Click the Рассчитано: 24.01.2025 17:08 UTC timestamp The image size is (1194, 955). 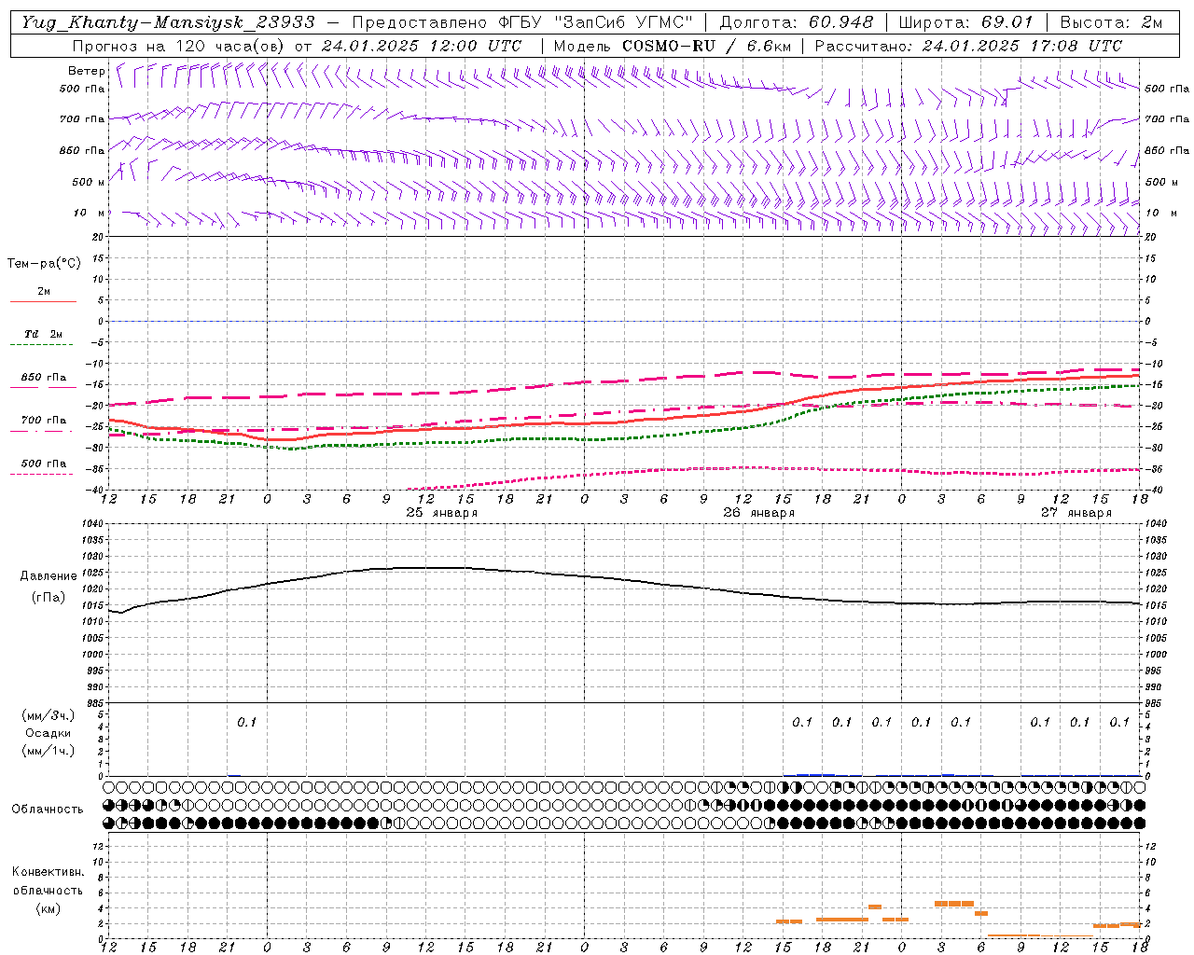click(x=968, y=46)
